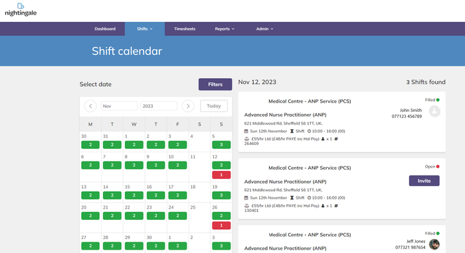Screen dimensions: 465x253
Task: Pick date 18 in the calendar
Action: coord(193,187)
